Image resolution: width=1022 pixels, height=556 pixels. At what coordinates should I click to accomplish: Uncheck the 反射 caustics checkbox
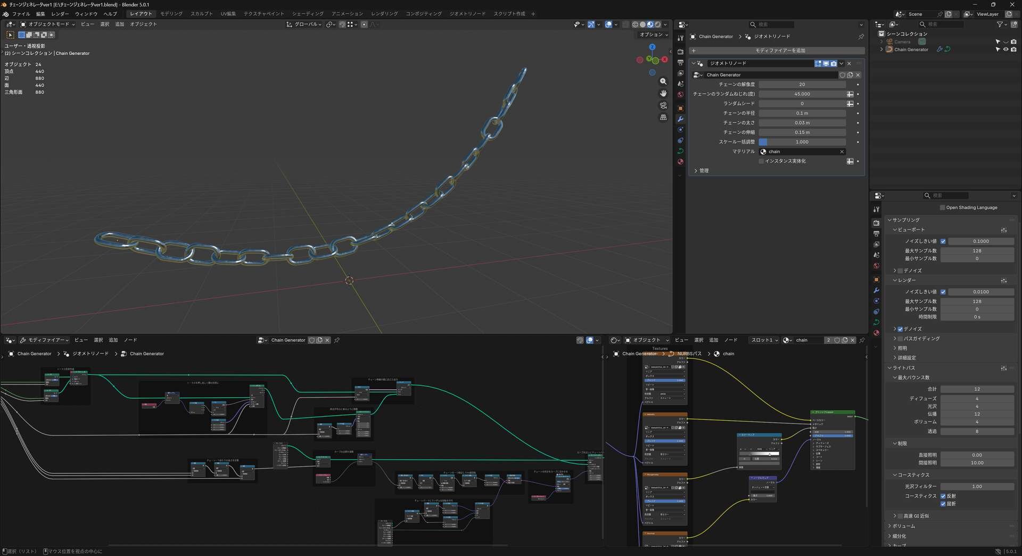coord(943,496)
